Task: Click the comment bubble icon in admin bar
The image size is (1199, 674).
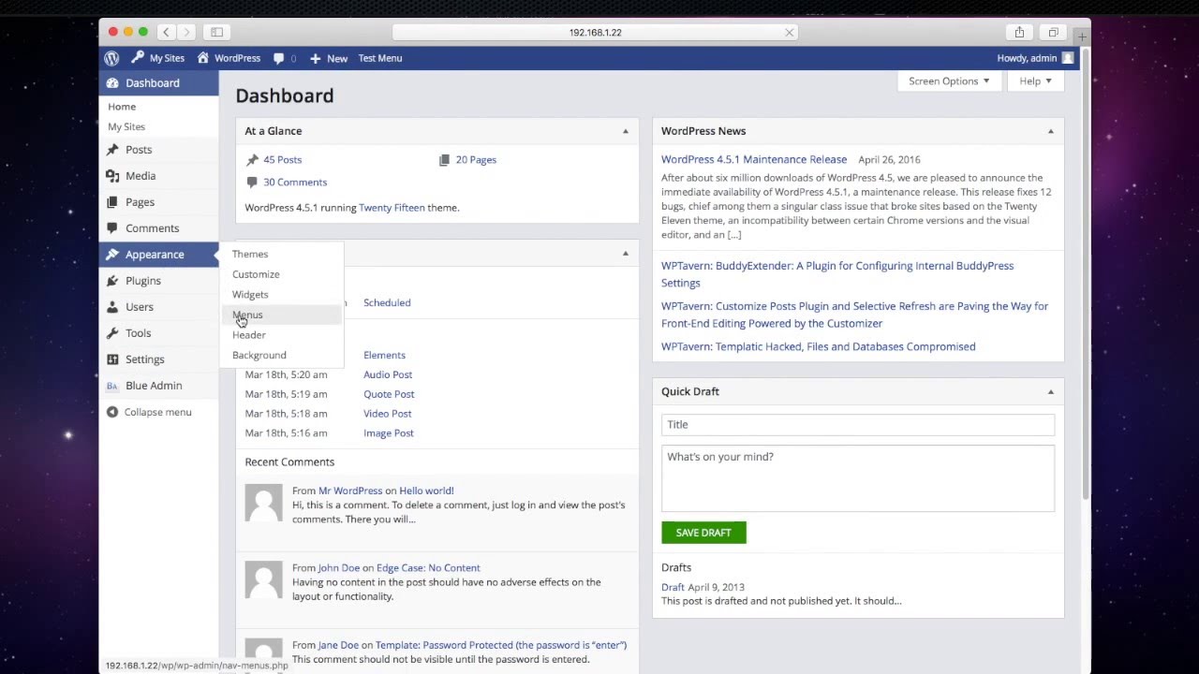Action: [x=278, y=58]
